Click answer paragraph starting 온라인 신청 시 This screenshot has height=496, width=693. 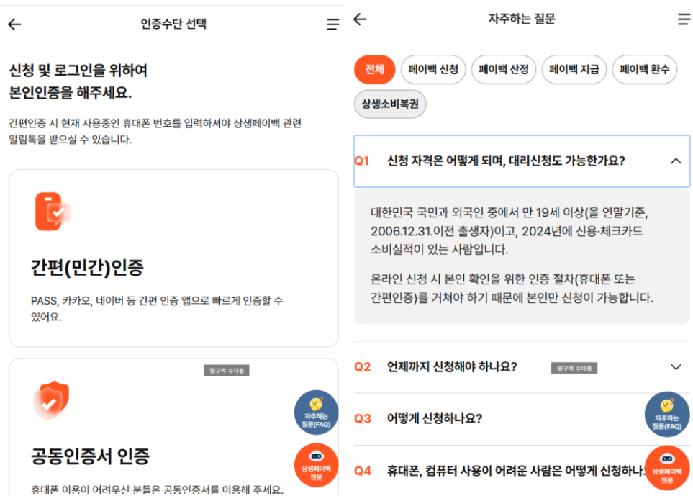pos(512,288)
